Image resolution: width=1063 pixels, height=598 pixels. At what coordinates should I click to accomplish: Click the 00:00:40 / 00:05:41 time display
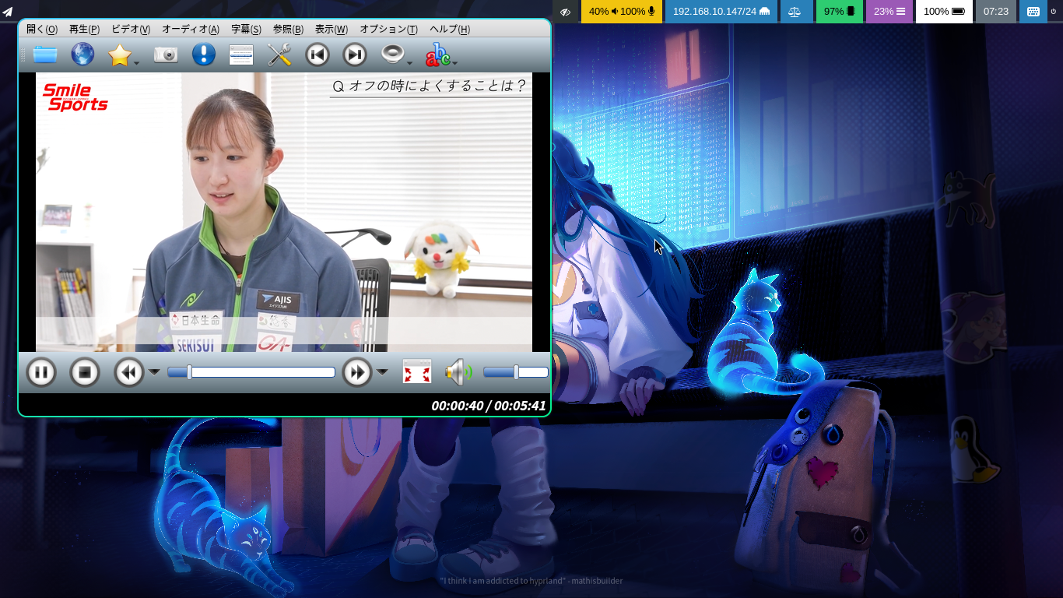pos(489,406)
